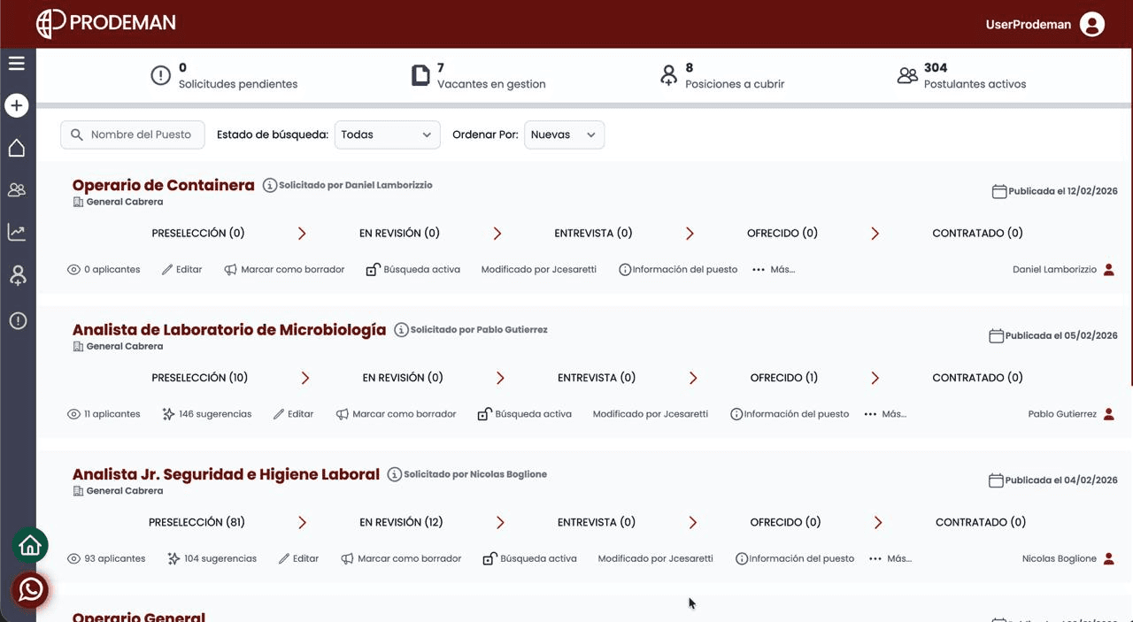Click the Nombre del Puesto search field
1133x622 pixels.
(x=133, y=134)
